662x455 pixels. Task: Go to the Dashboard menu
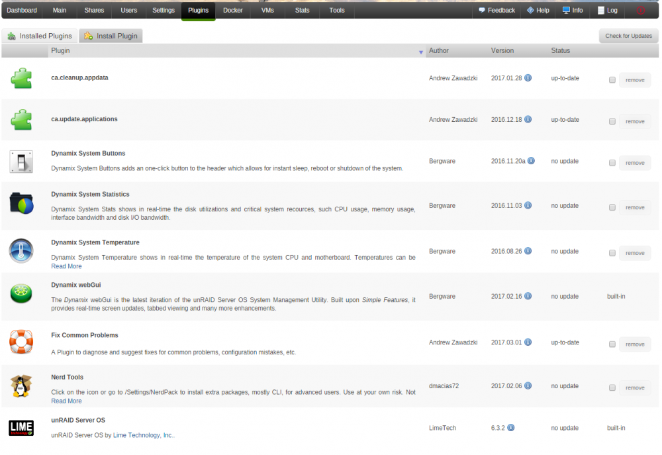tap(22, 10)
